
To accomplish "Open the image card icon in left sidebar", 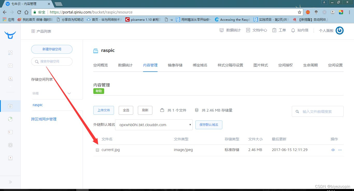I will coord(10,132).
